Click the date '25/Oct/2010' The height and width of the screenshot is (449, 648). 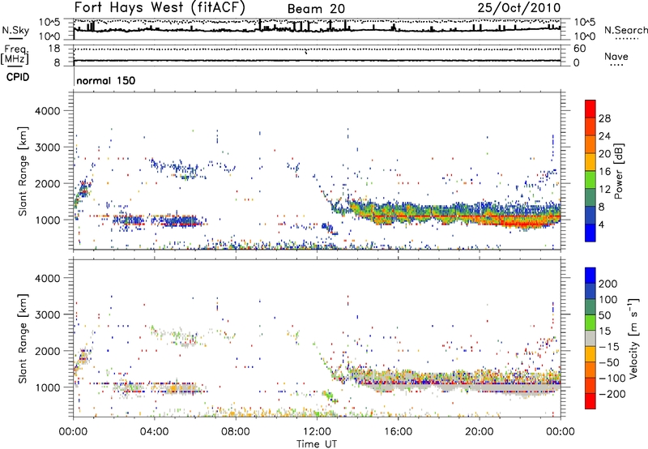tap(519, 8)
